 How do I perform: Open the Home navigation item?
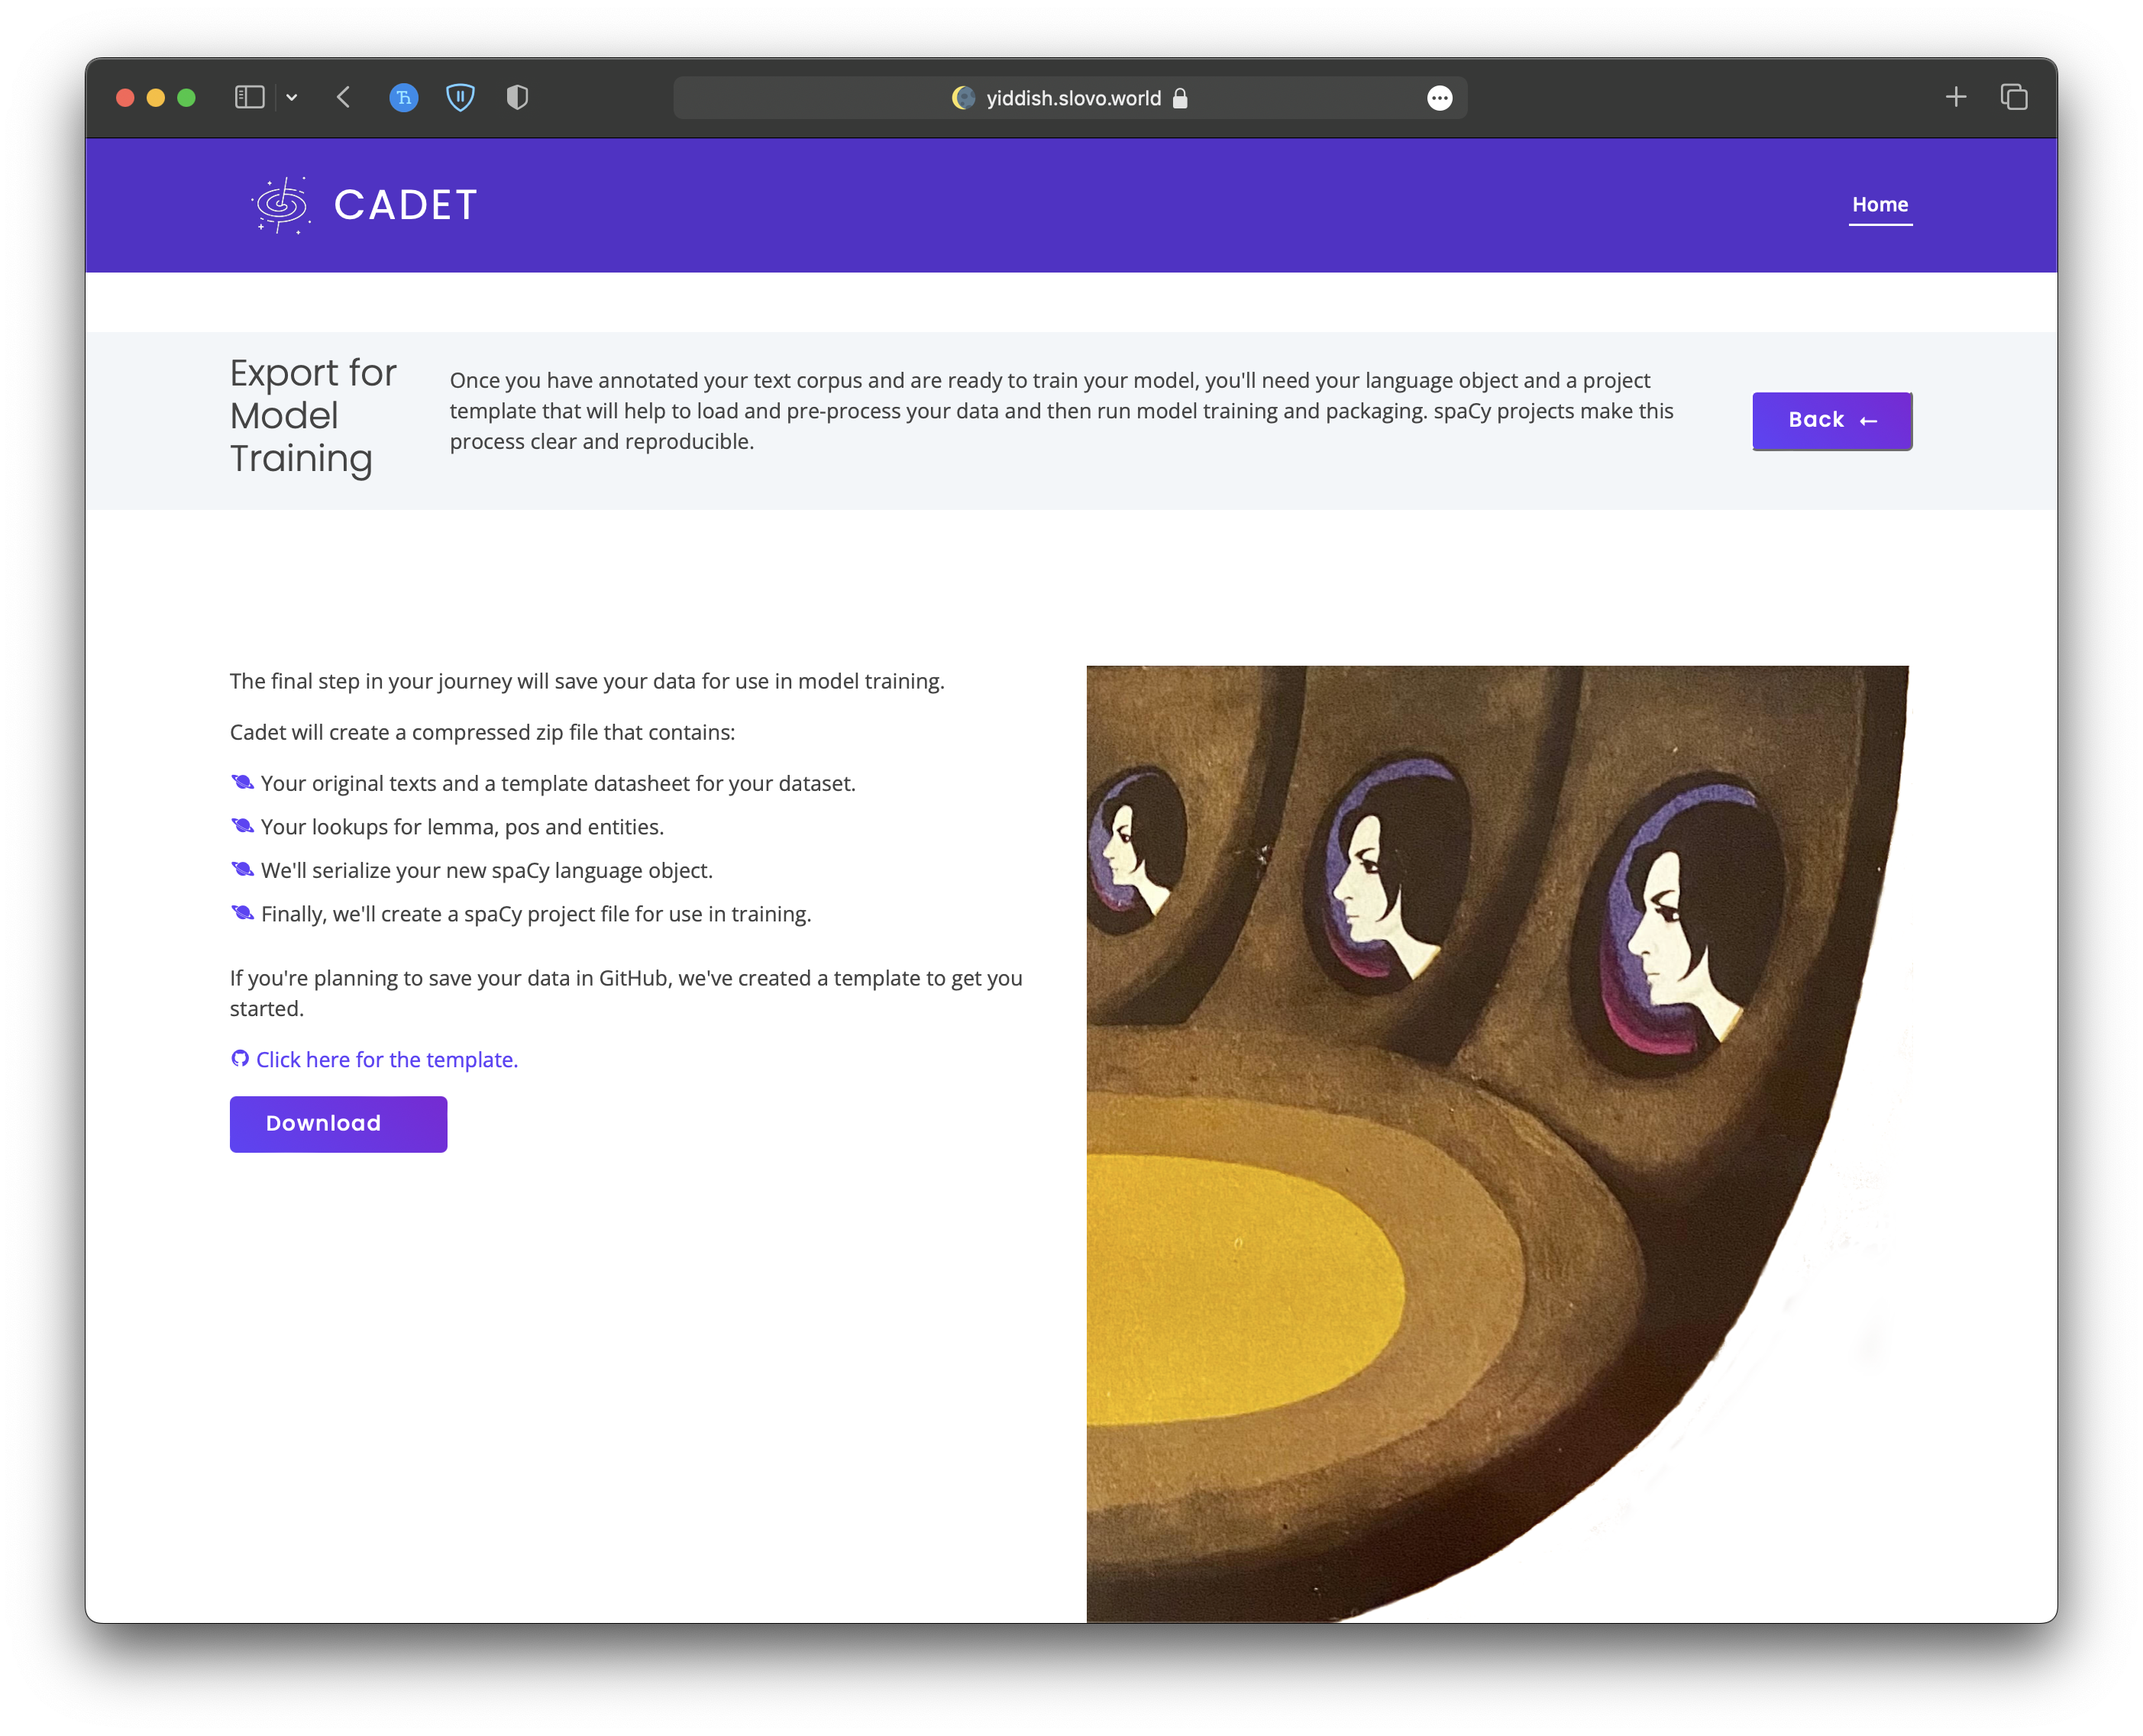click(x=1879, y=204)
